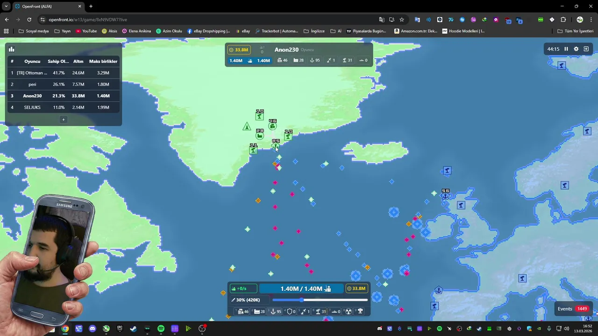Switch to the OpenFront (ALFA) tab
Viewport: 598px width, 336px height.
pos(47,7)
